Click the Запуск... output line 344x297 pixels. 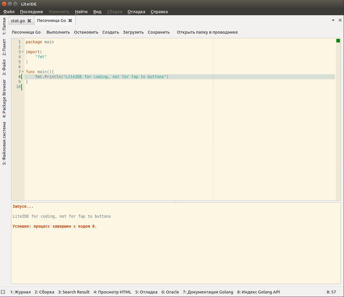[x=23, y=206]
